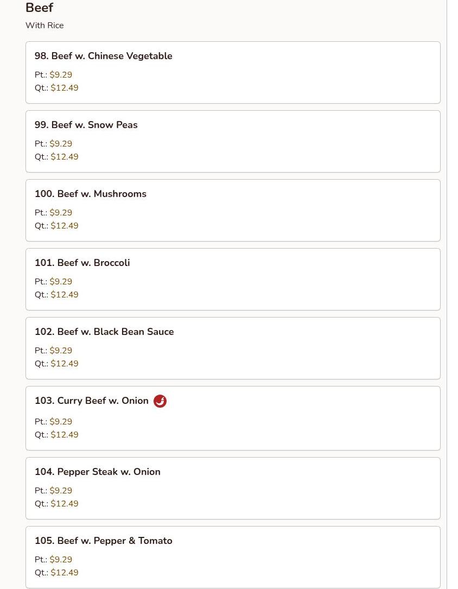Open 101. Beef w. Broccoli item
458x589 pixels.
coord(233,279)
